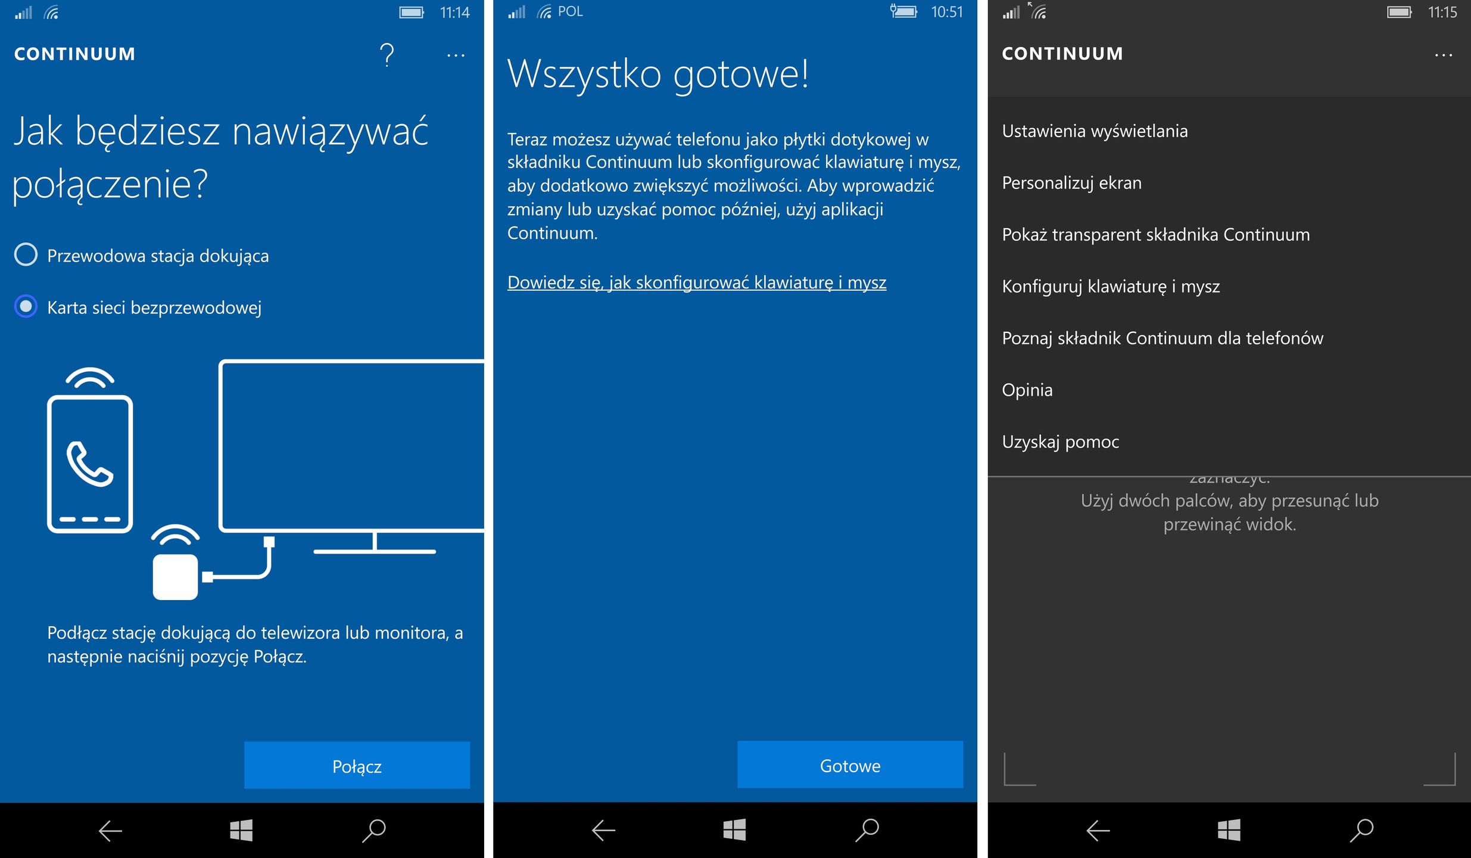Open Ustawienia wyświetlania menu item
The height and width of the screenshot is (858, 1471).
(1095, 131)
